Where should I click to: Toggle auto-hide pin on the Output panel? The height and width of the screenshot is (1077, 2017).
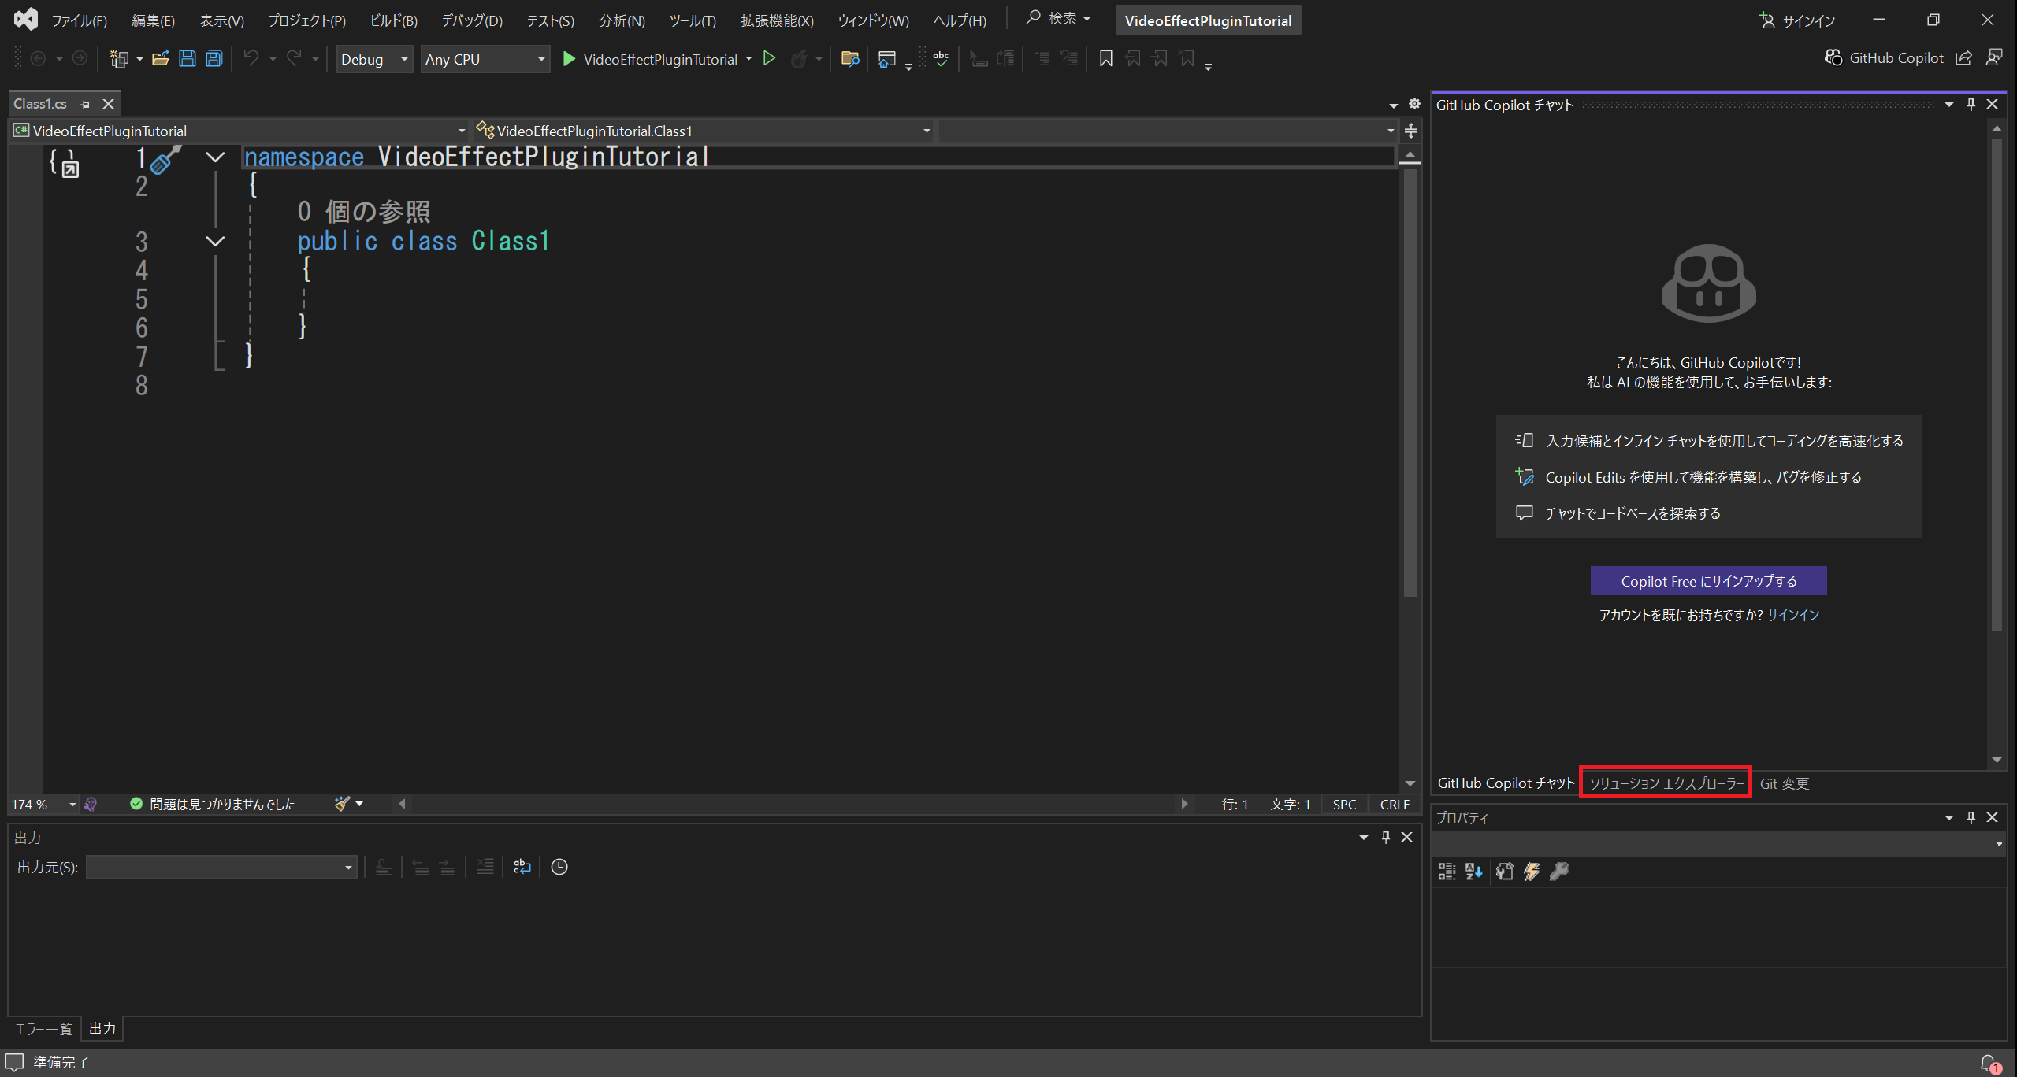tap(1385, 837)
